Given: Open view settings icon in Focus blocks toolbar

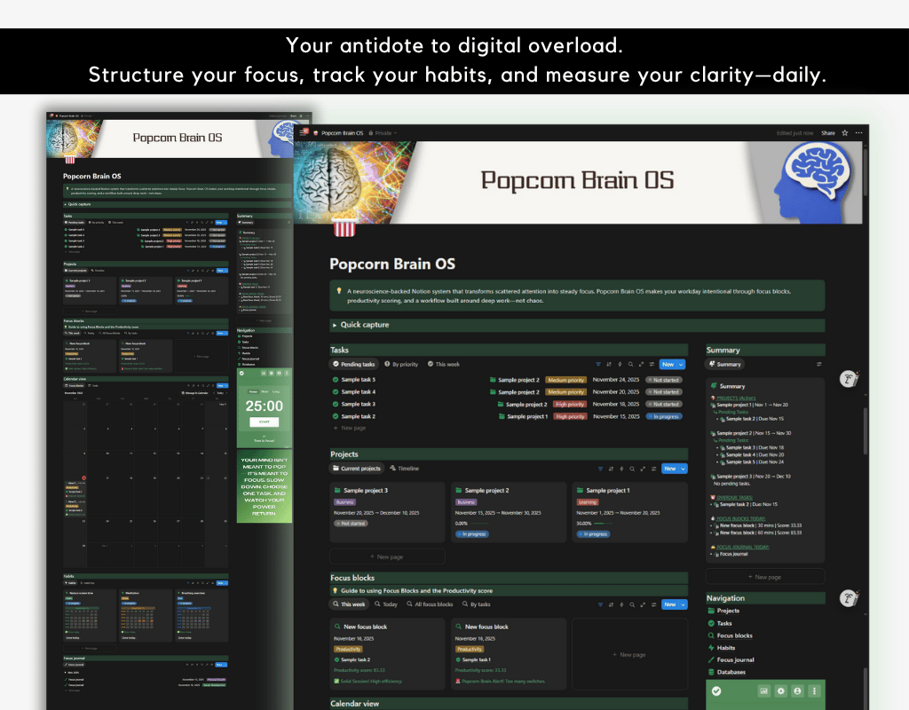Looking at the screenshot, I should 653,604.
